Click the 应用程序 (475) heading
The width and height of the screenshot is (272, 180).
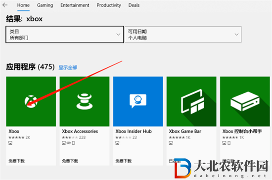point(30,67)
